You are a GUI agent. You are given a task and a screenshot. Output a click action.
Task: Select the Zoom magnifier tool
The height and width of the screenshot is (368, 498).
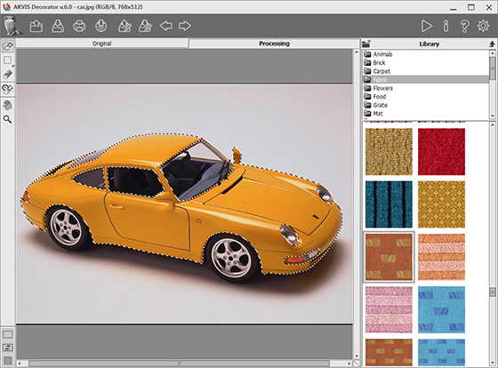(x=8, y=119)
